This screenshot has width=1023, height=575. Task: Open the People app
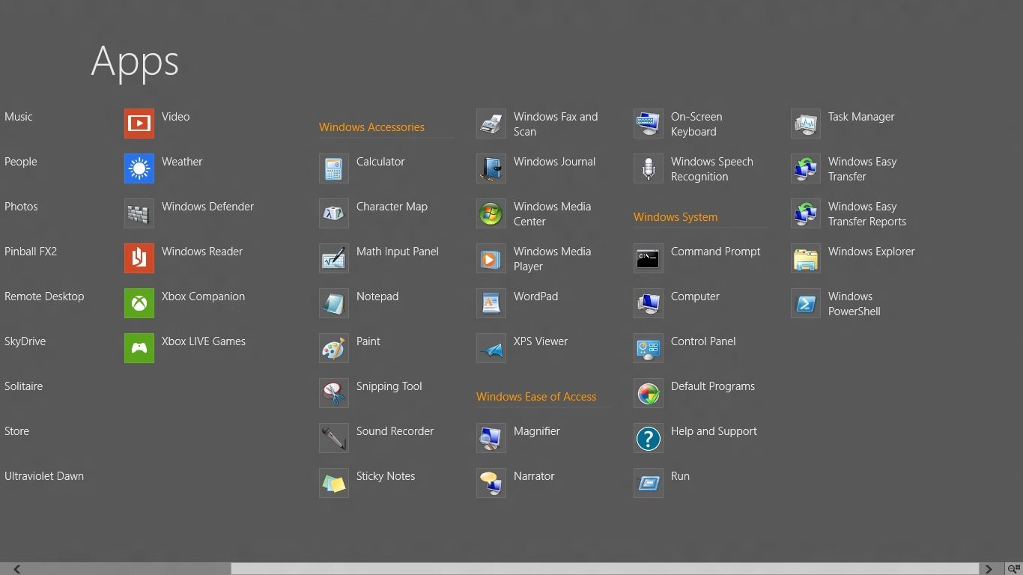point(21,162)
